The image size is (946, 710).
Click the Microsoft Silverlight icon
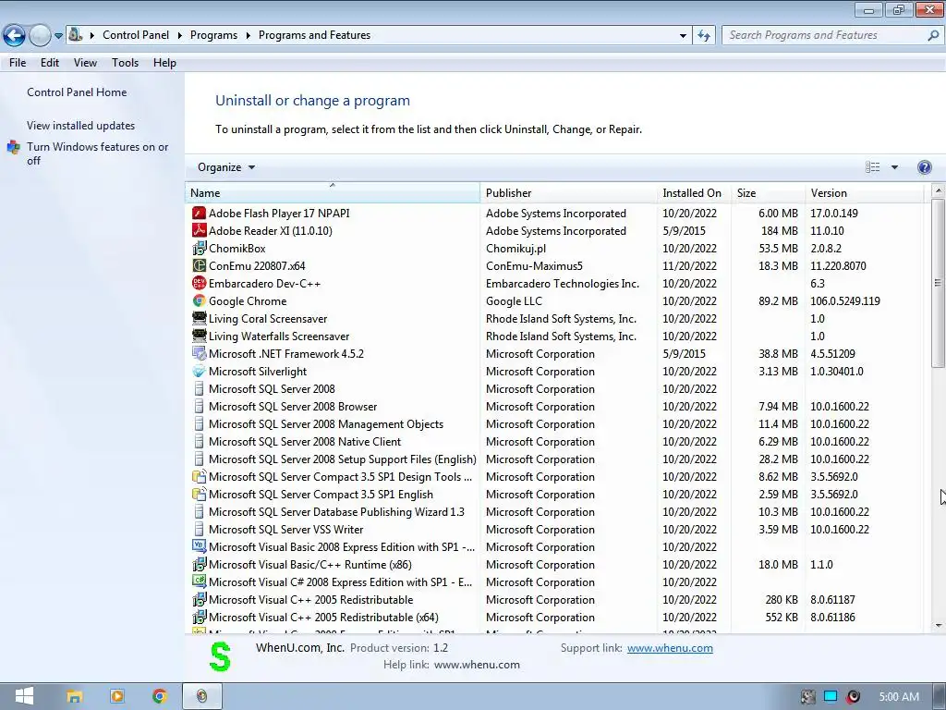pos(199,372)
